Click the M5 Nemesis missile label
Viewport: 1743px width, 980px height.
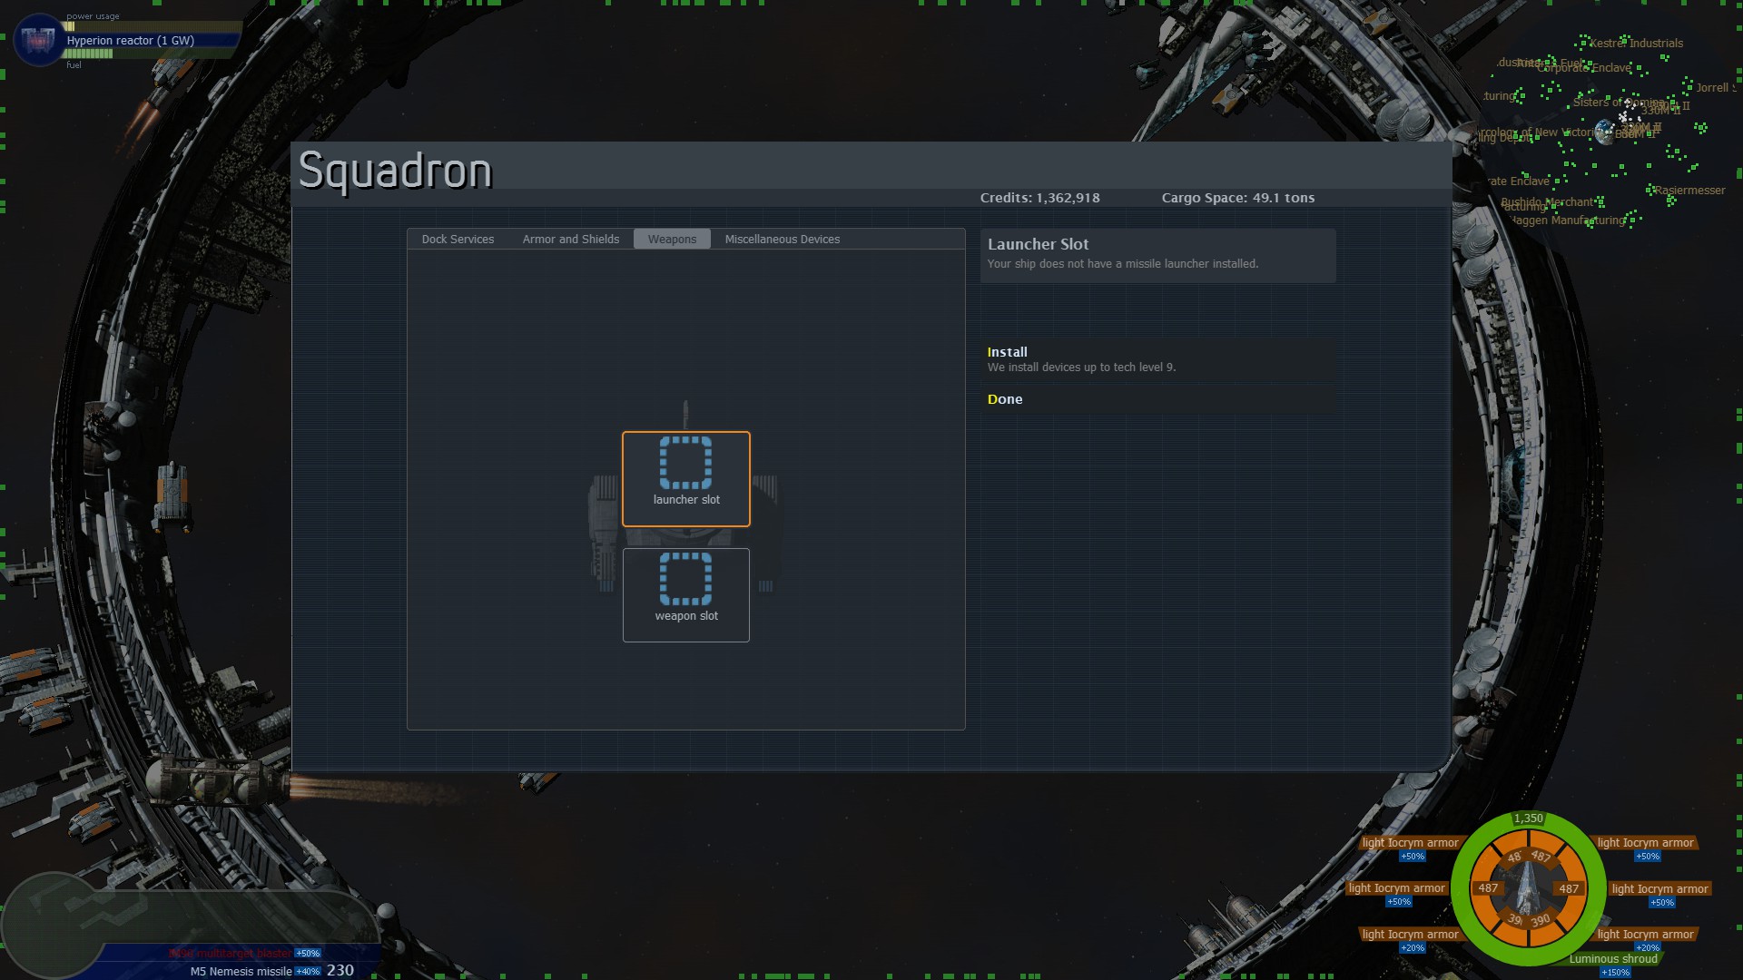[241, 972]
